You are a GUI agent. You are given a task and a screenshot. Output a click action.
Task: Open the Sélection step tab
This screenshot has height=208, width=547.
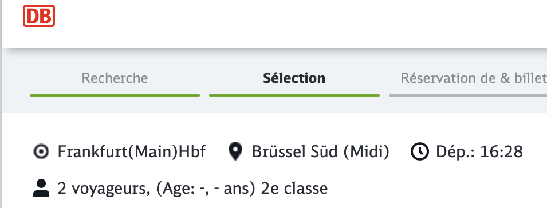click(294, 78)
